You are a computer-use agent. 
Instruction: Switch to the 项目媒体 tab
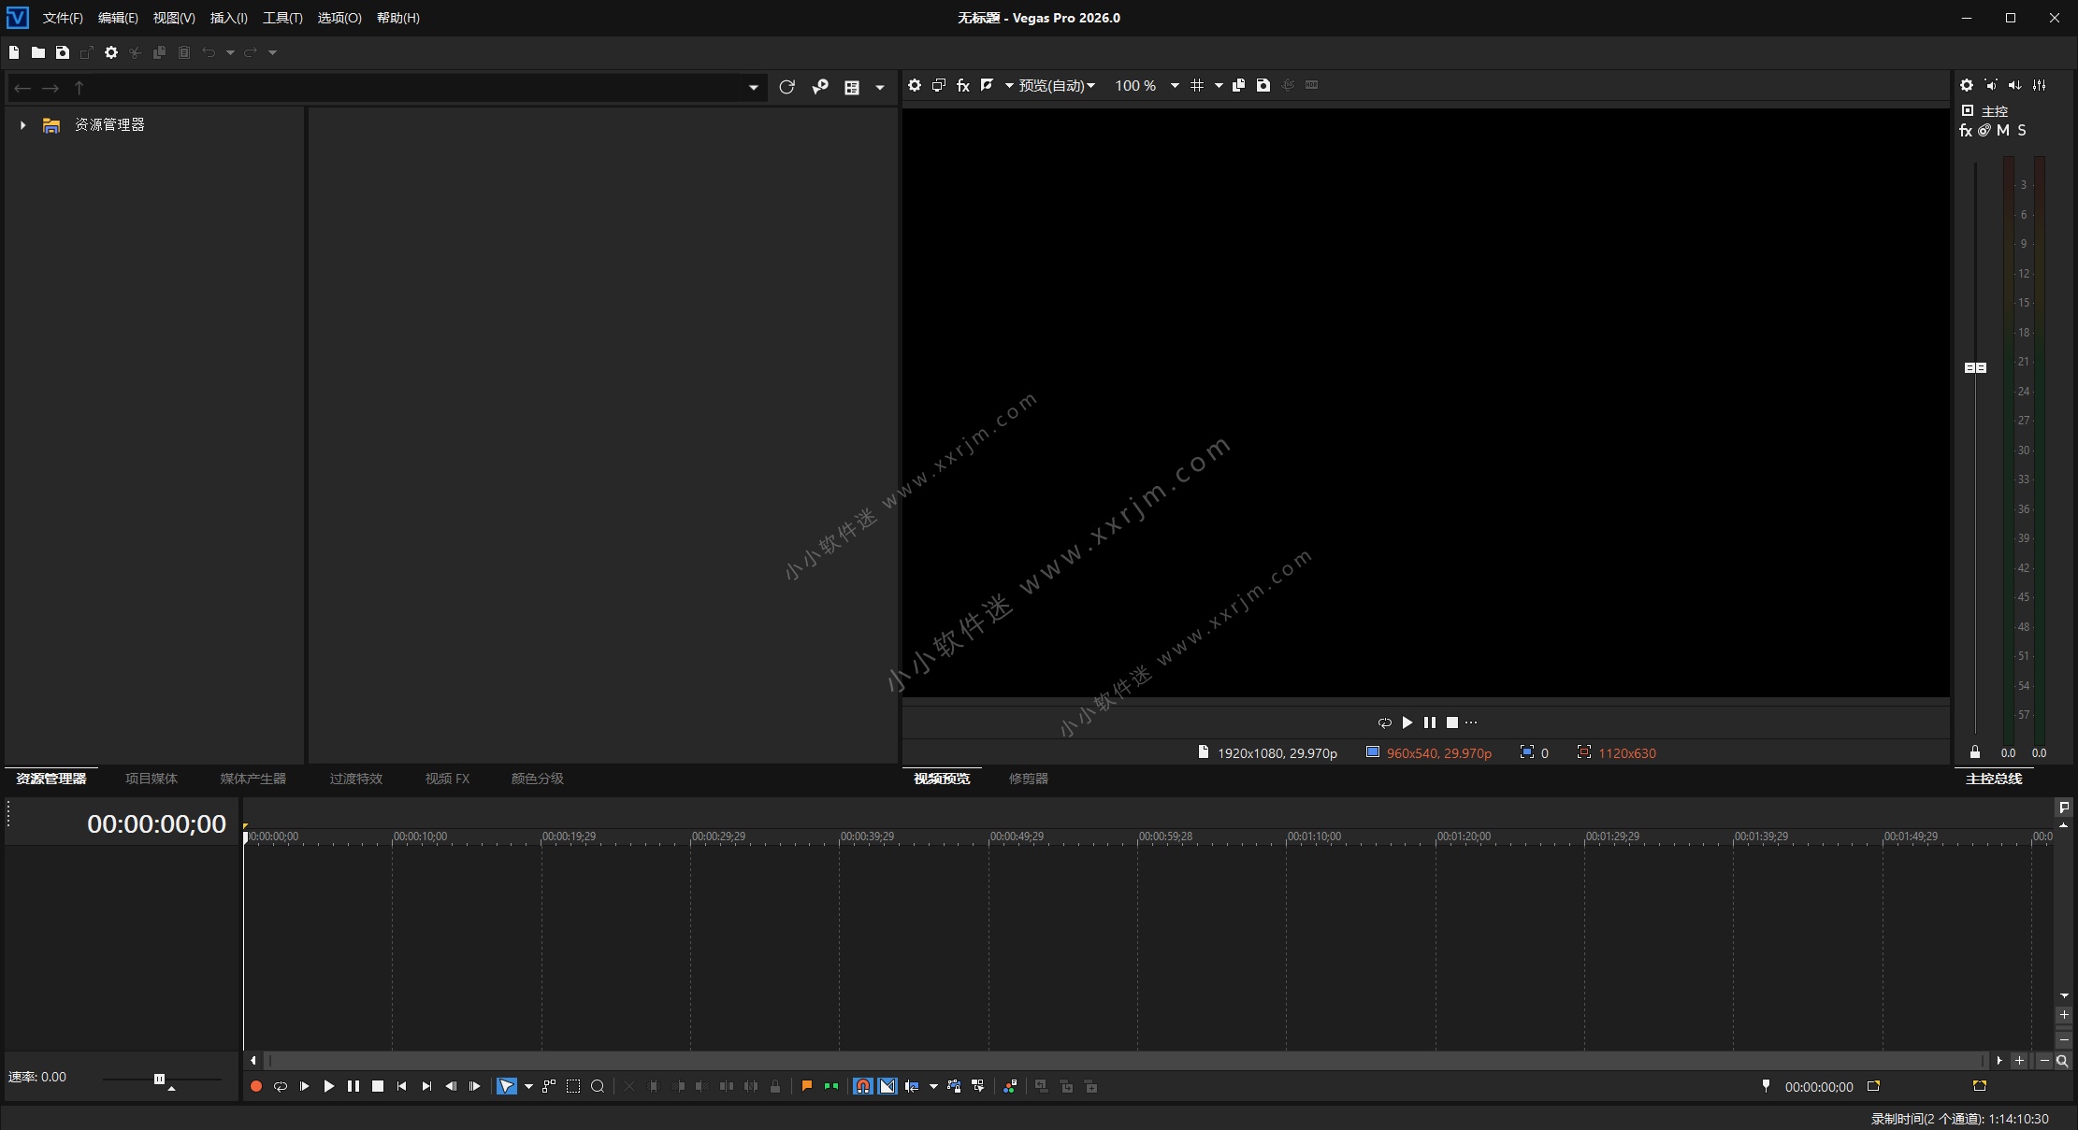[x=152, y=779]
